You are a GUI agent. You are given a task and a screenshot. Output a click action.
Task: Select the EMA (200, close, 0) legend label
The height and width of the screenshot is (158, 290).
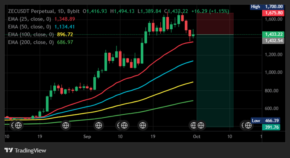[31, 42]
